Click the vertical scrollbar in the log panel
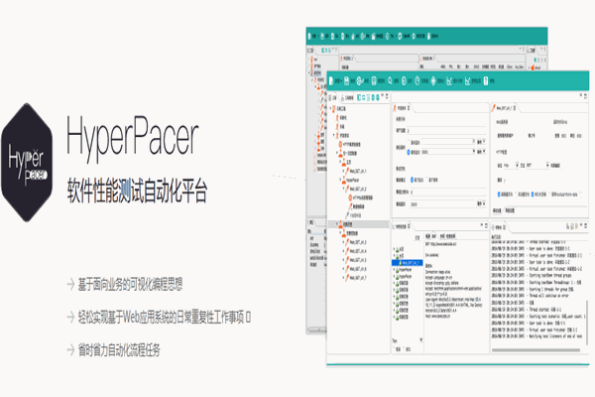The width and height of the screenshot is (595, 397). tap(587, 323)
